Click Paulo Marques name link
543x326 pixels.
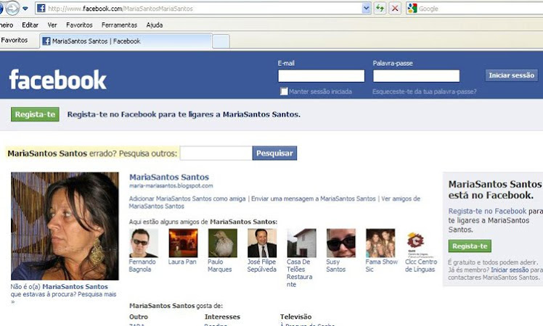click(219, 265)
